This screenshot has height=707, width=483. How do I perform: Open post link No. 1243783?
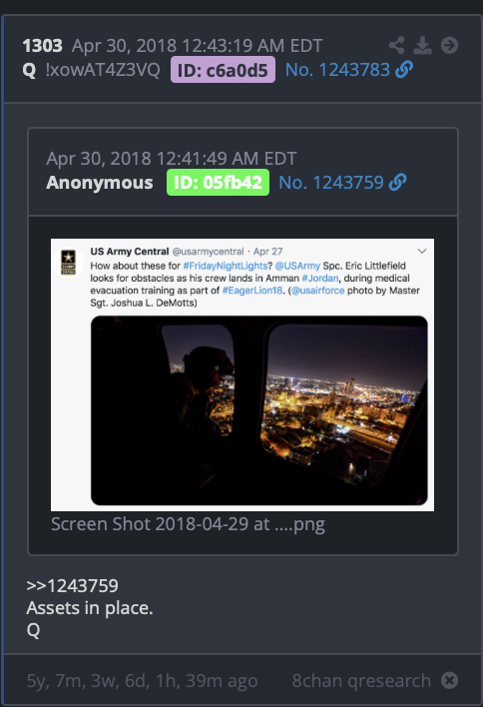coord(337,70)
